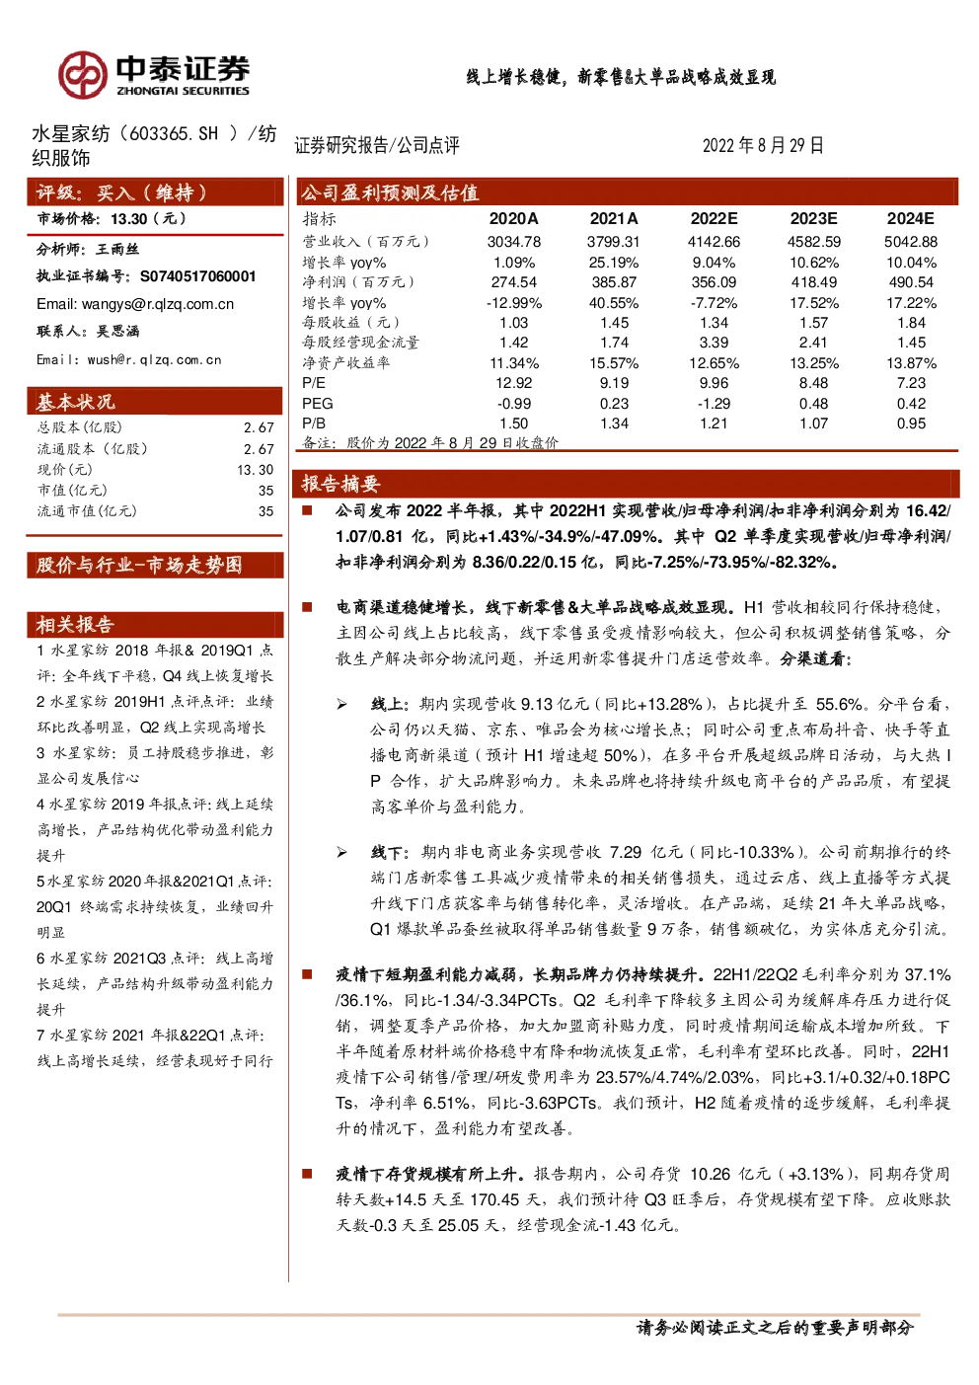979x1385 pixels.
Task: Select revenue cell 3034.78
Action: click(514, 242)
